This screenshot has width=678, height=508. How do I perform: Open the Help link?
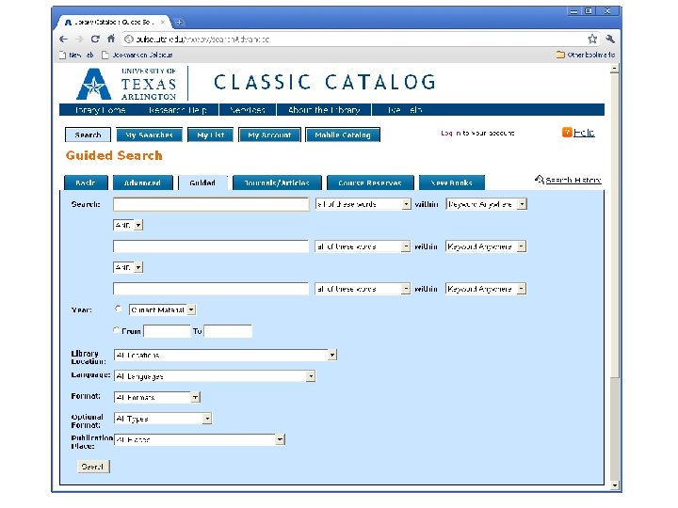click(584, 133)
